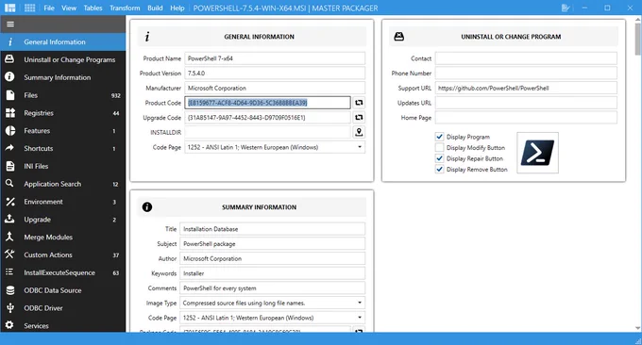Browse for INSTALLDIR location icon
This screenshot has width=642, height=345.
point(359,132)
